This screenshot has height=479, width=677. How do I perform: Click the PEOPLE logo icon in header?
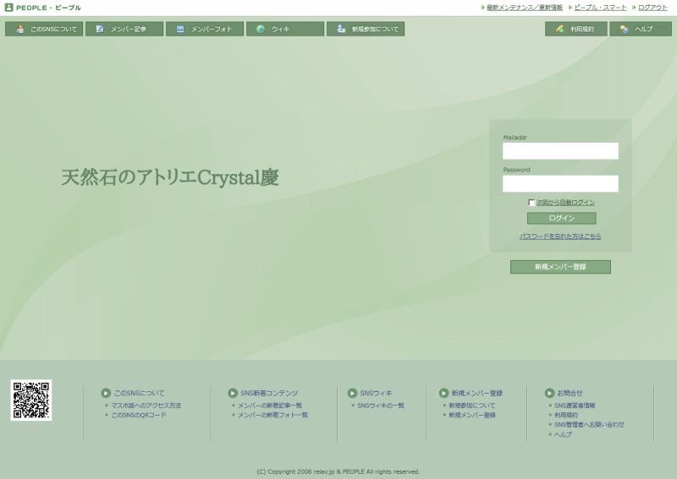(8, 8)
